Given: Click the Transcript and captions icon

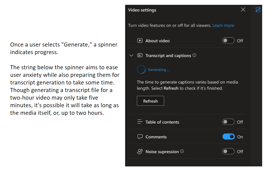Looking at the screenshot, I should [140, 55].
